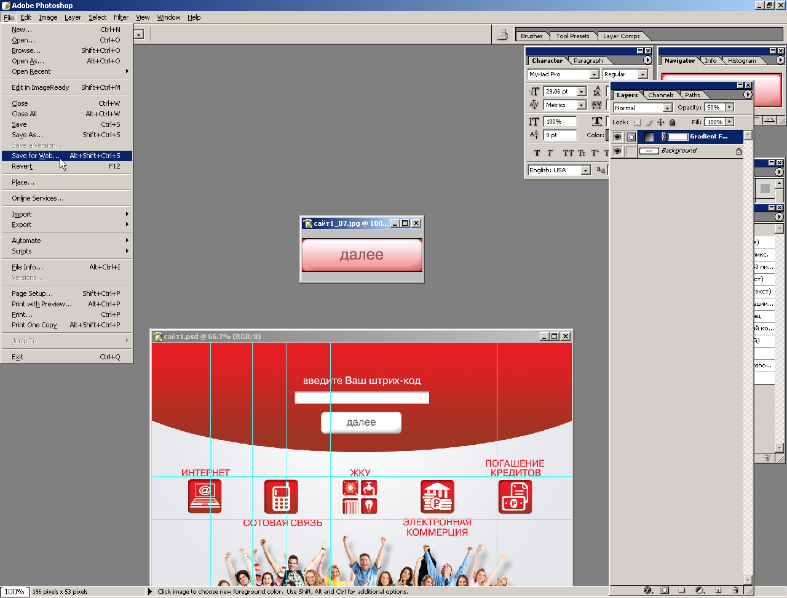Viewport: 787px width, 598px height.
Task: Choose Save for Web from File menu
Action: coord(67,156)
